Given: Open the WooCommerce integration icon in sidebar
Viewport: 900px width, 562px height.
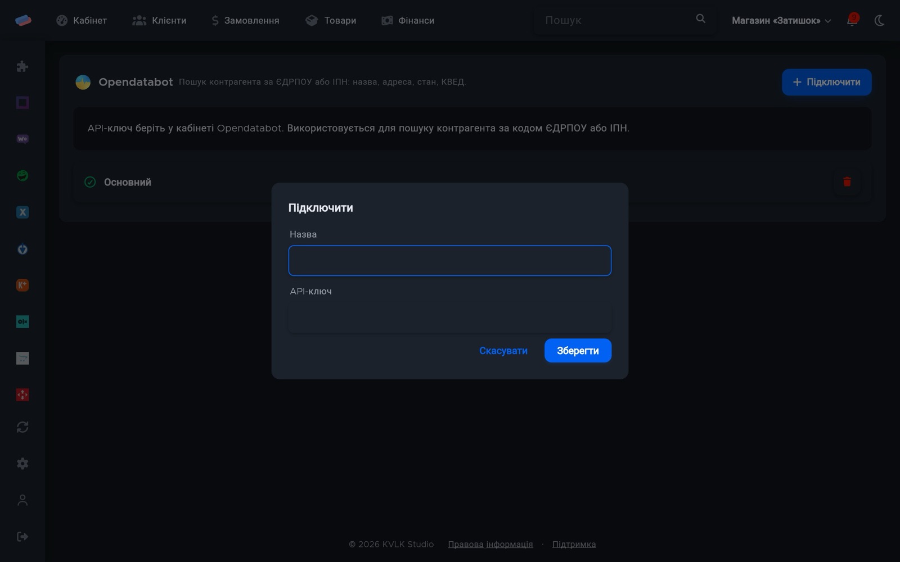Looking at the screenshot, I should (22, 139).
